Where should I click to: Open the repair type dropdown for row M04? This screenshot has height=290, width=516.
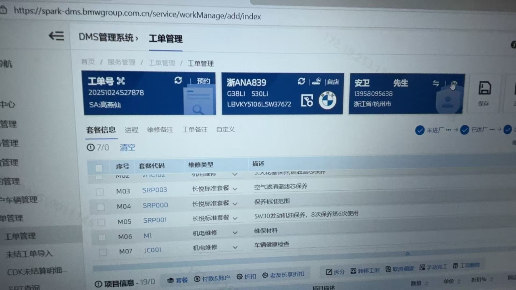click(x=235, y=204)
